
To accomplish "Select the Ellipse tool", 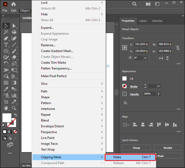I will [6, 51].
